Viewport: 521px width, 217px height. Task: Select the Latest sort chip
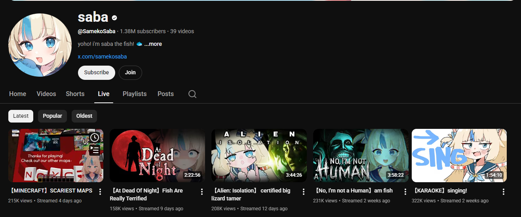pyautogui.click(x=21, y=116)
